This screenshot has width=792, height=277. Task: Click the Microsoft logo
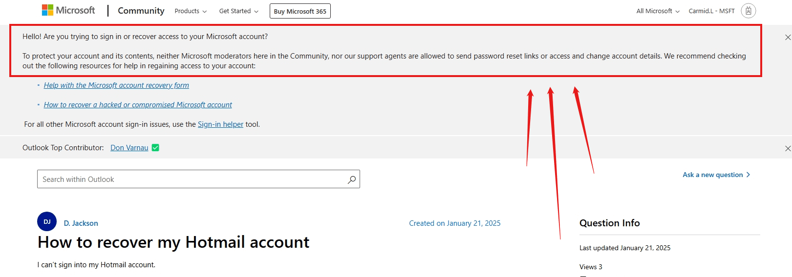coord(68,10)
